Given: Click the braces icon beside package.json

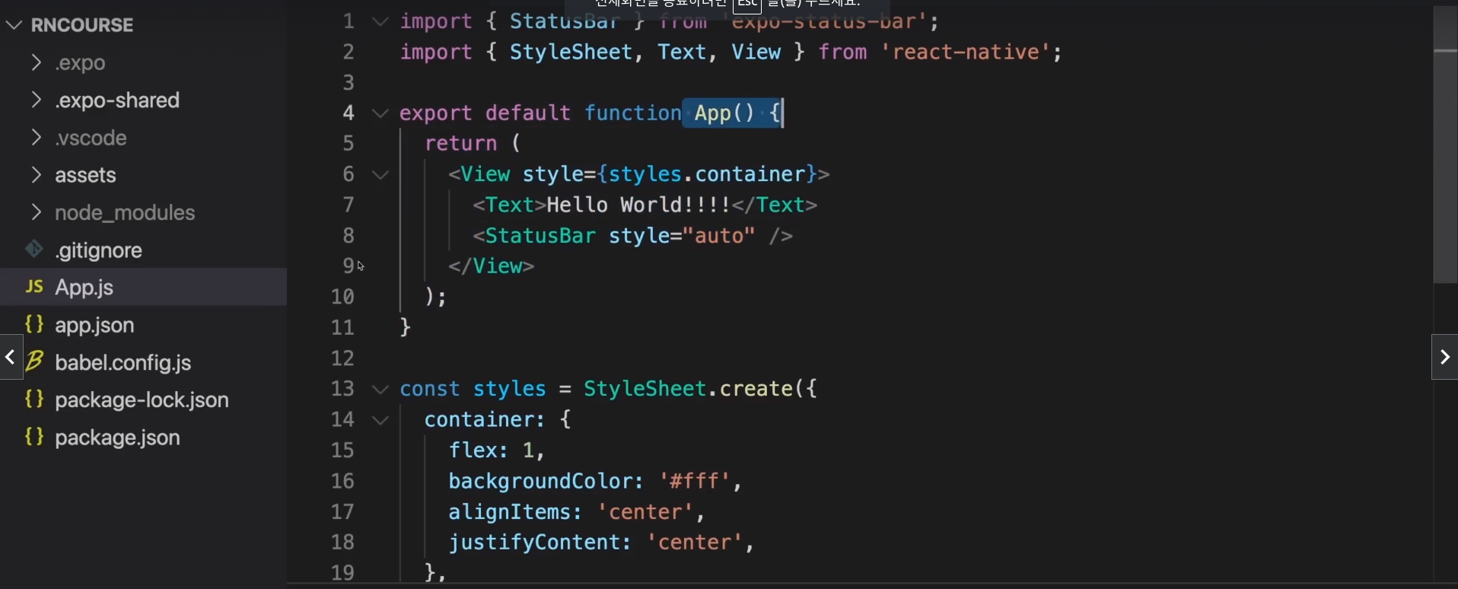Looking at the screenshot, I should pyautogui.click(x=34, y=437).
